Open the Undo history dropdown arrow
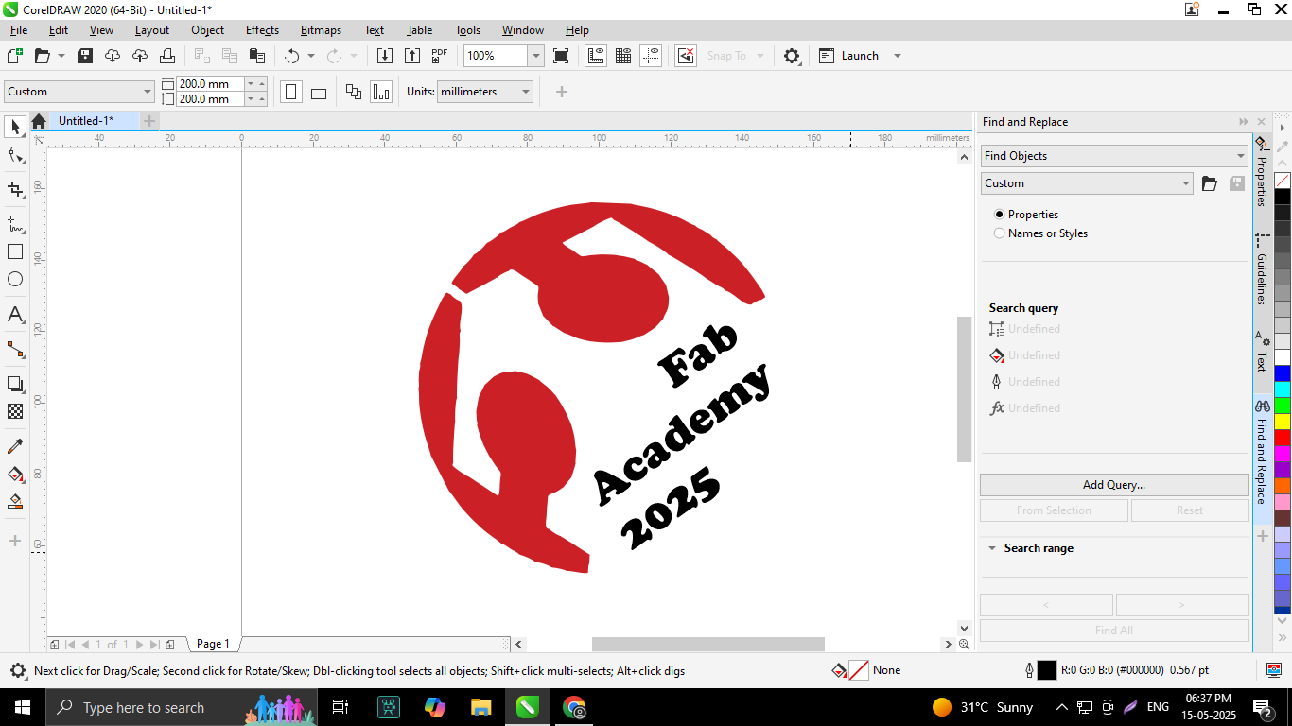The width and height of the screenshot is (1292, 726). pos(310,56)
